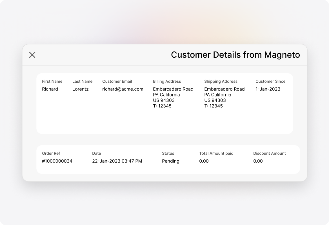Click the Order Ref #1000000034
This screenshot has height=225, width=329.
pos(57,161)
